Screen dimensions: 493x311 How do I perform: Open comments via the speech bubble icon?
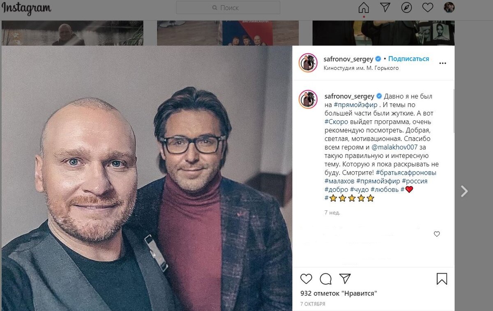325,279
